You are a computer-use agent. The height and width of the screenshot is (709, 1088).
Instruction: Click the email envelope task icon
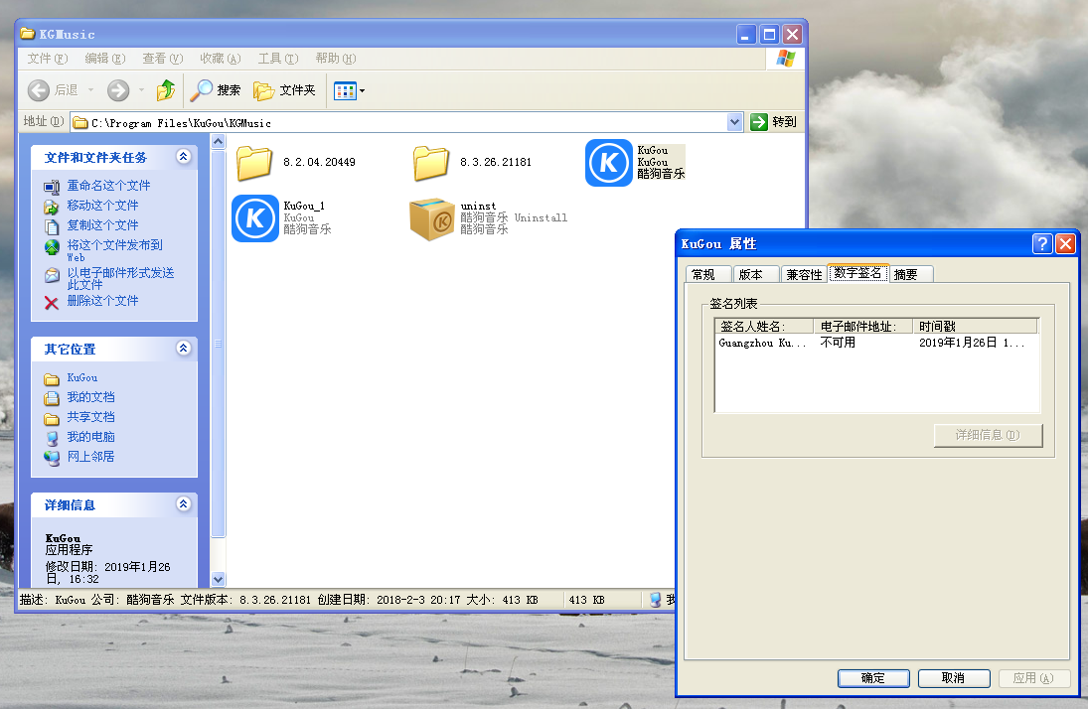pos(52,275)
